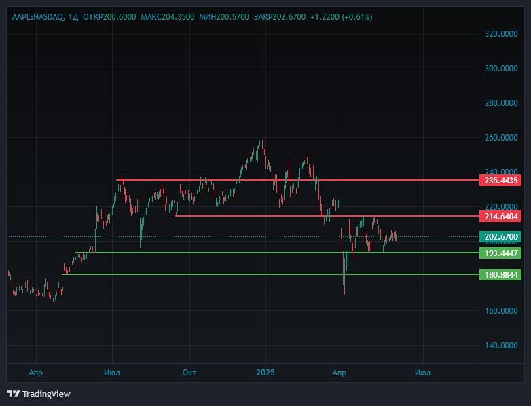Screen dimensions: 531x406
Task: Select the 235.4435 red price label
Action: point(500,180)
